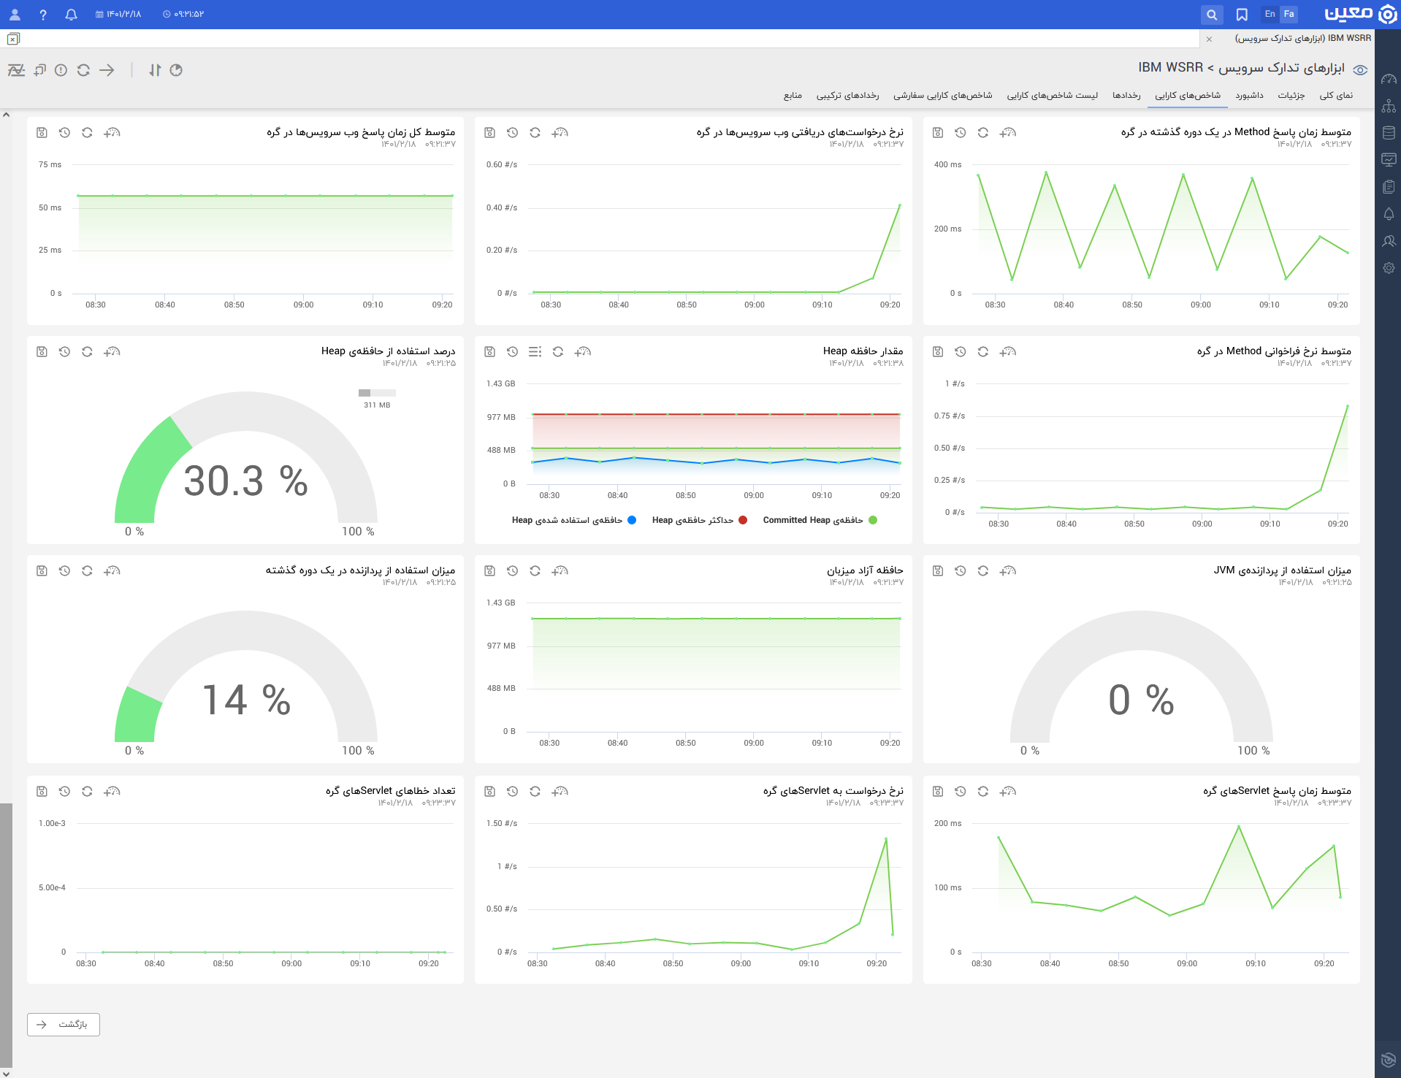Open the settings gear icon in sidebar
1401x1078 pixels.
(x=1389, y=268)
